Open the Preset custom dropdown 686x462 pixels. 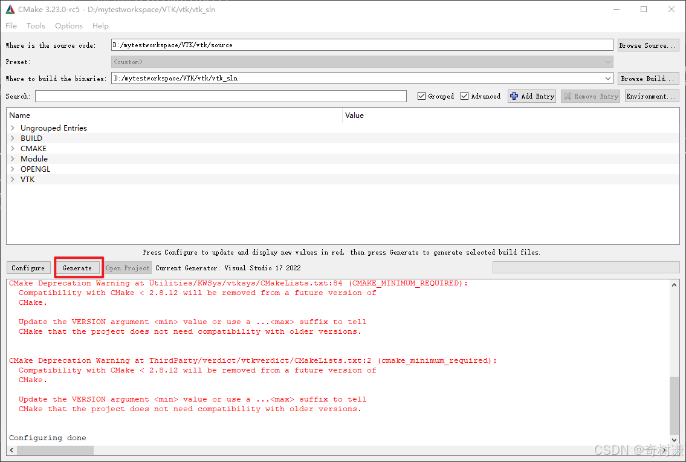point(362,62)
